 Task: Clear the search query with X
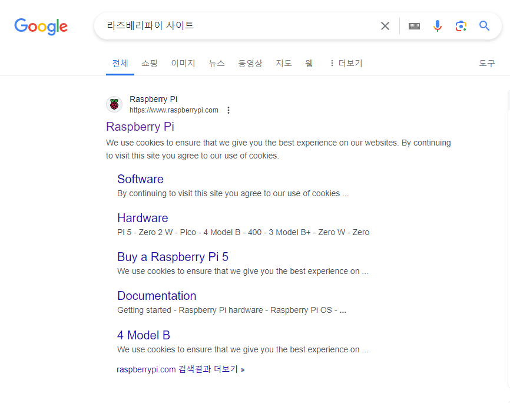385,26
